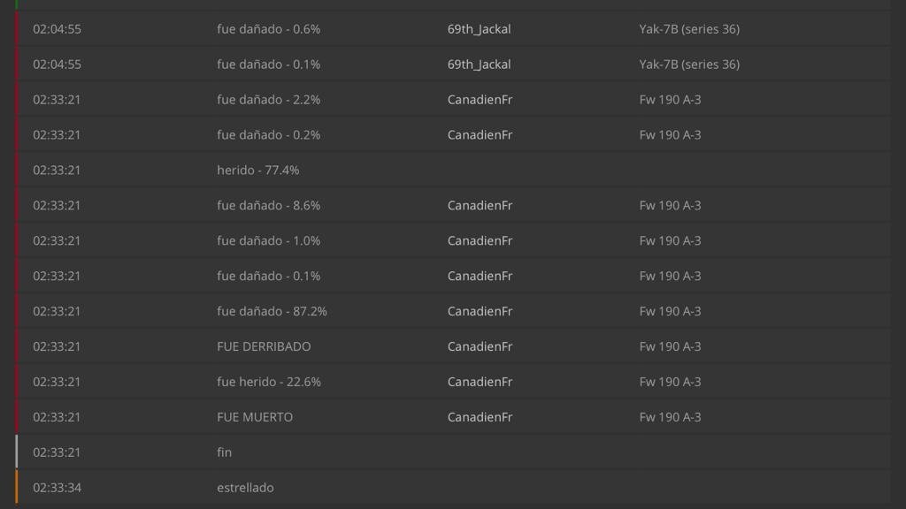Open CanadienFr link in FUE MUERTO row
Viewport: 906px width, 509px height.
click(480, 417)
